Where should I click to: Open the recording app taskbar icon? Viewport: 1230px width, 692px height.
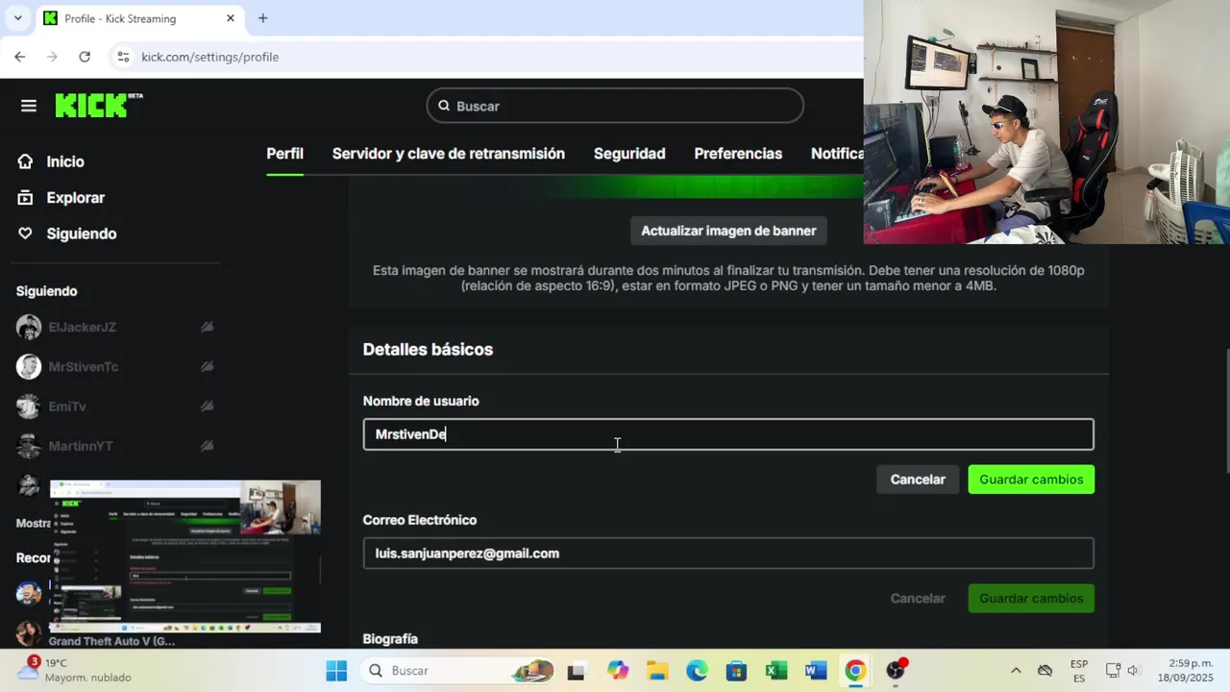point(896,670)
